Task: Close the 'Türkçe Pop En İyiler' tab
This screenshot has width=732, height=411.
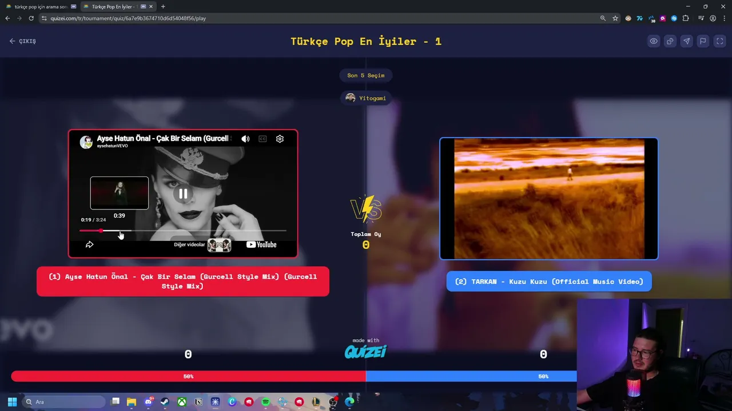Action: click(x=151, y=7)
